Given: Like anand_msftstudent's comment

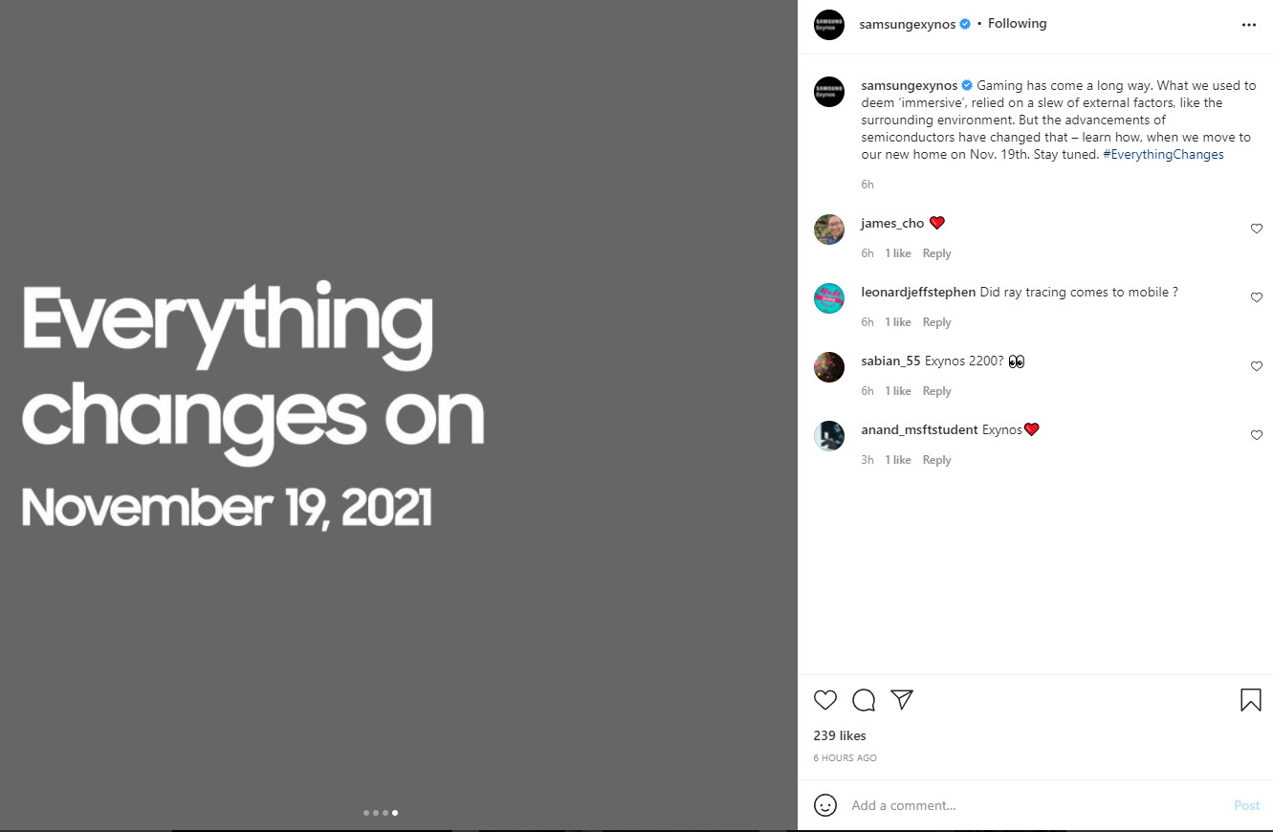Looking at the screenshot, I should (1257, 435).
